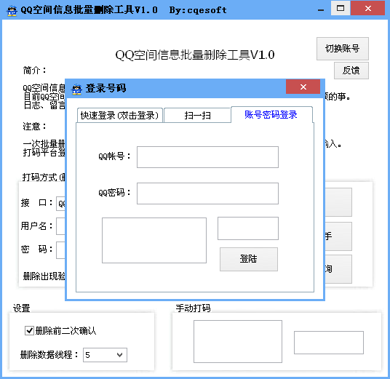Click the penguin icon in the login dialog title
This screenshot has height=379, width=390.
(76, 89)
